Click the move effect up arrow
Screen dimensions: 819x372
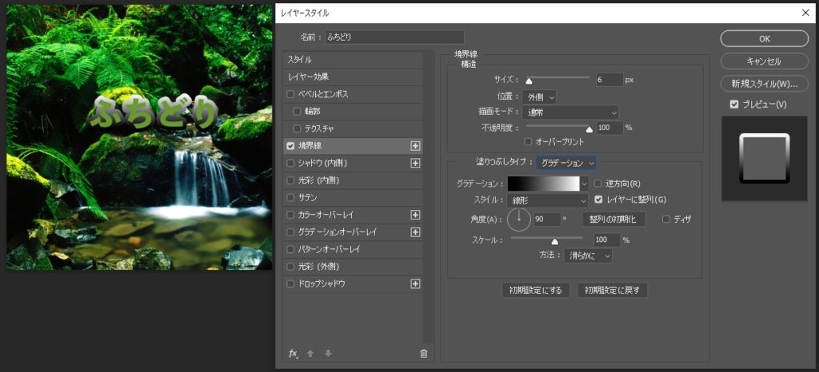tap(310, 353)
